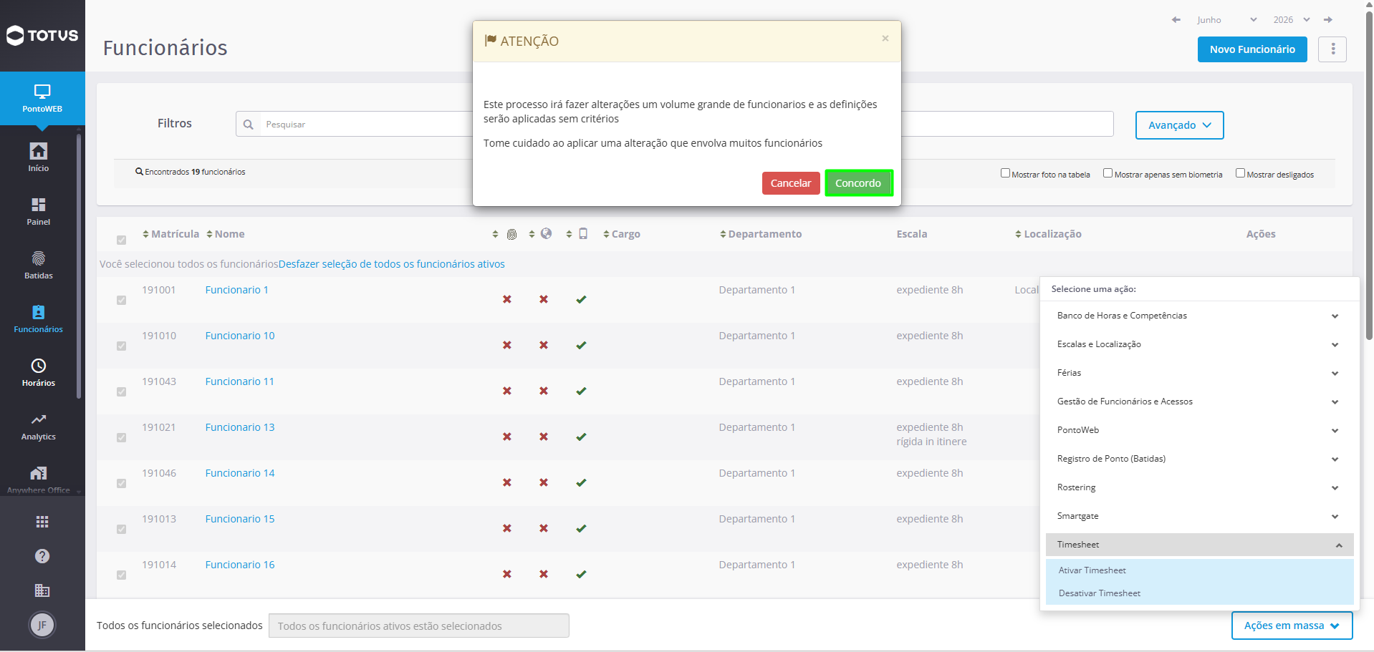Open the Junho month dropdown
The width and height of the screenshot is (1374, 652).
click(x=1226, y=20)
